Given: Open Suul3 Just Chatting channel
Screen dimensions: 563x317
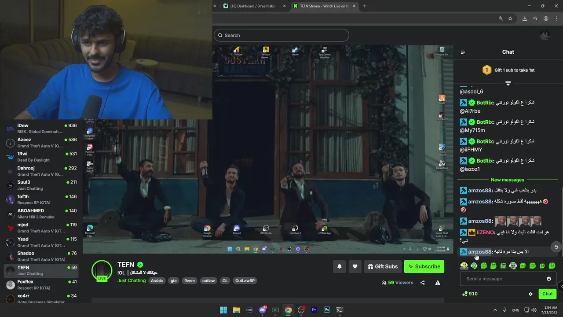Looking at the screenshot, I should click(41, 185).
